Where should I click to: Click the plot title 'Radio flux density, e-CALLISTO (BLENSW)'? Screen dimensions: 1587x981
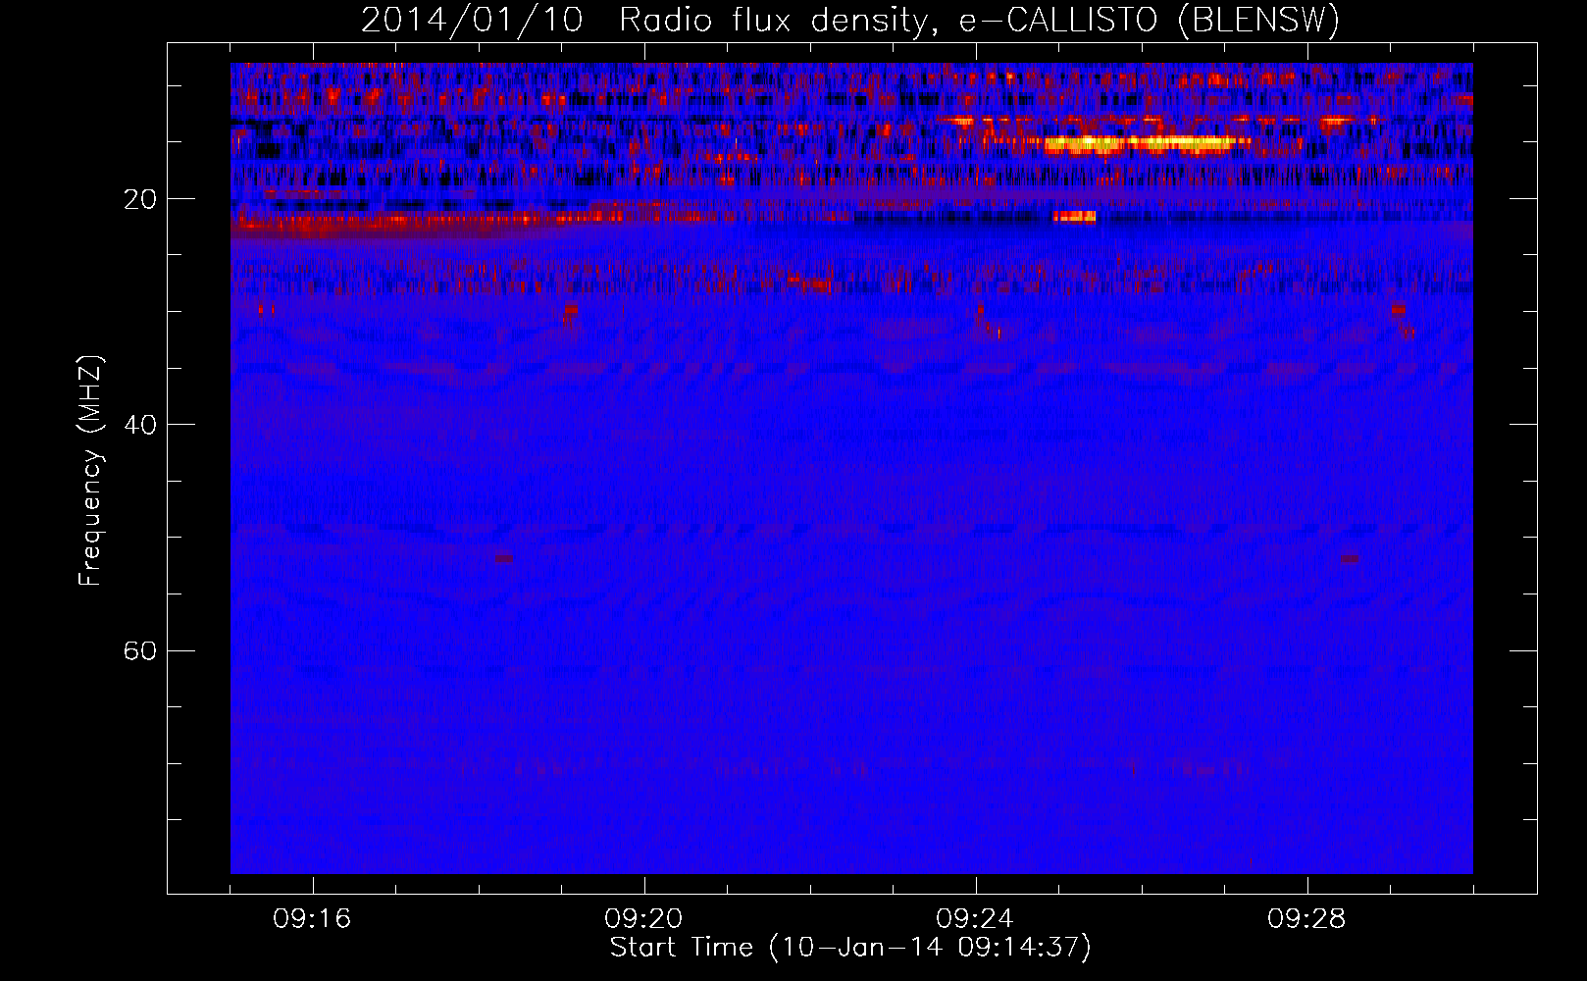click(979, 21)
